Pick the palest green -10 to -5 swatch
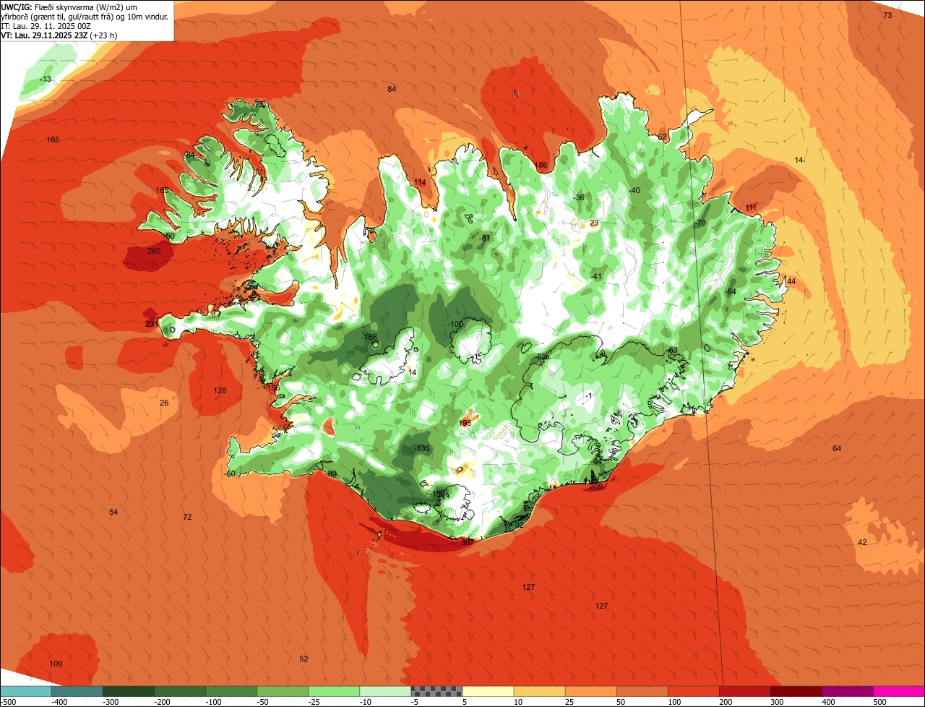The height and width of the screenshot is (707, 925). (x=385, y=691)
